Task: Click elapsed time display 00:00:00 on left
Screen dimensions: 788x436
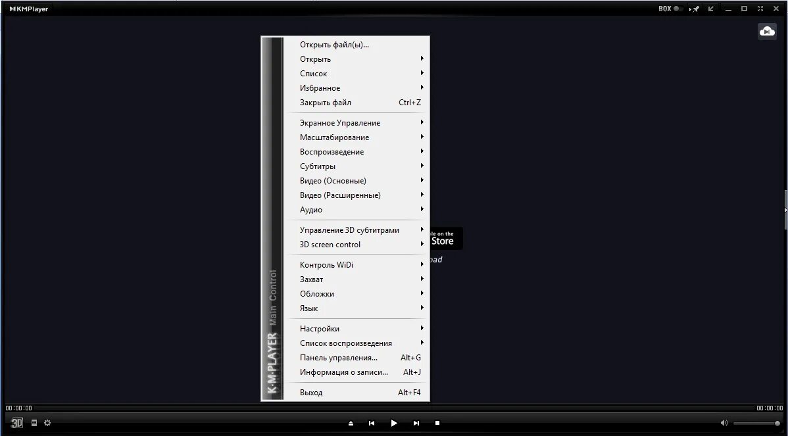Action: 18,408
